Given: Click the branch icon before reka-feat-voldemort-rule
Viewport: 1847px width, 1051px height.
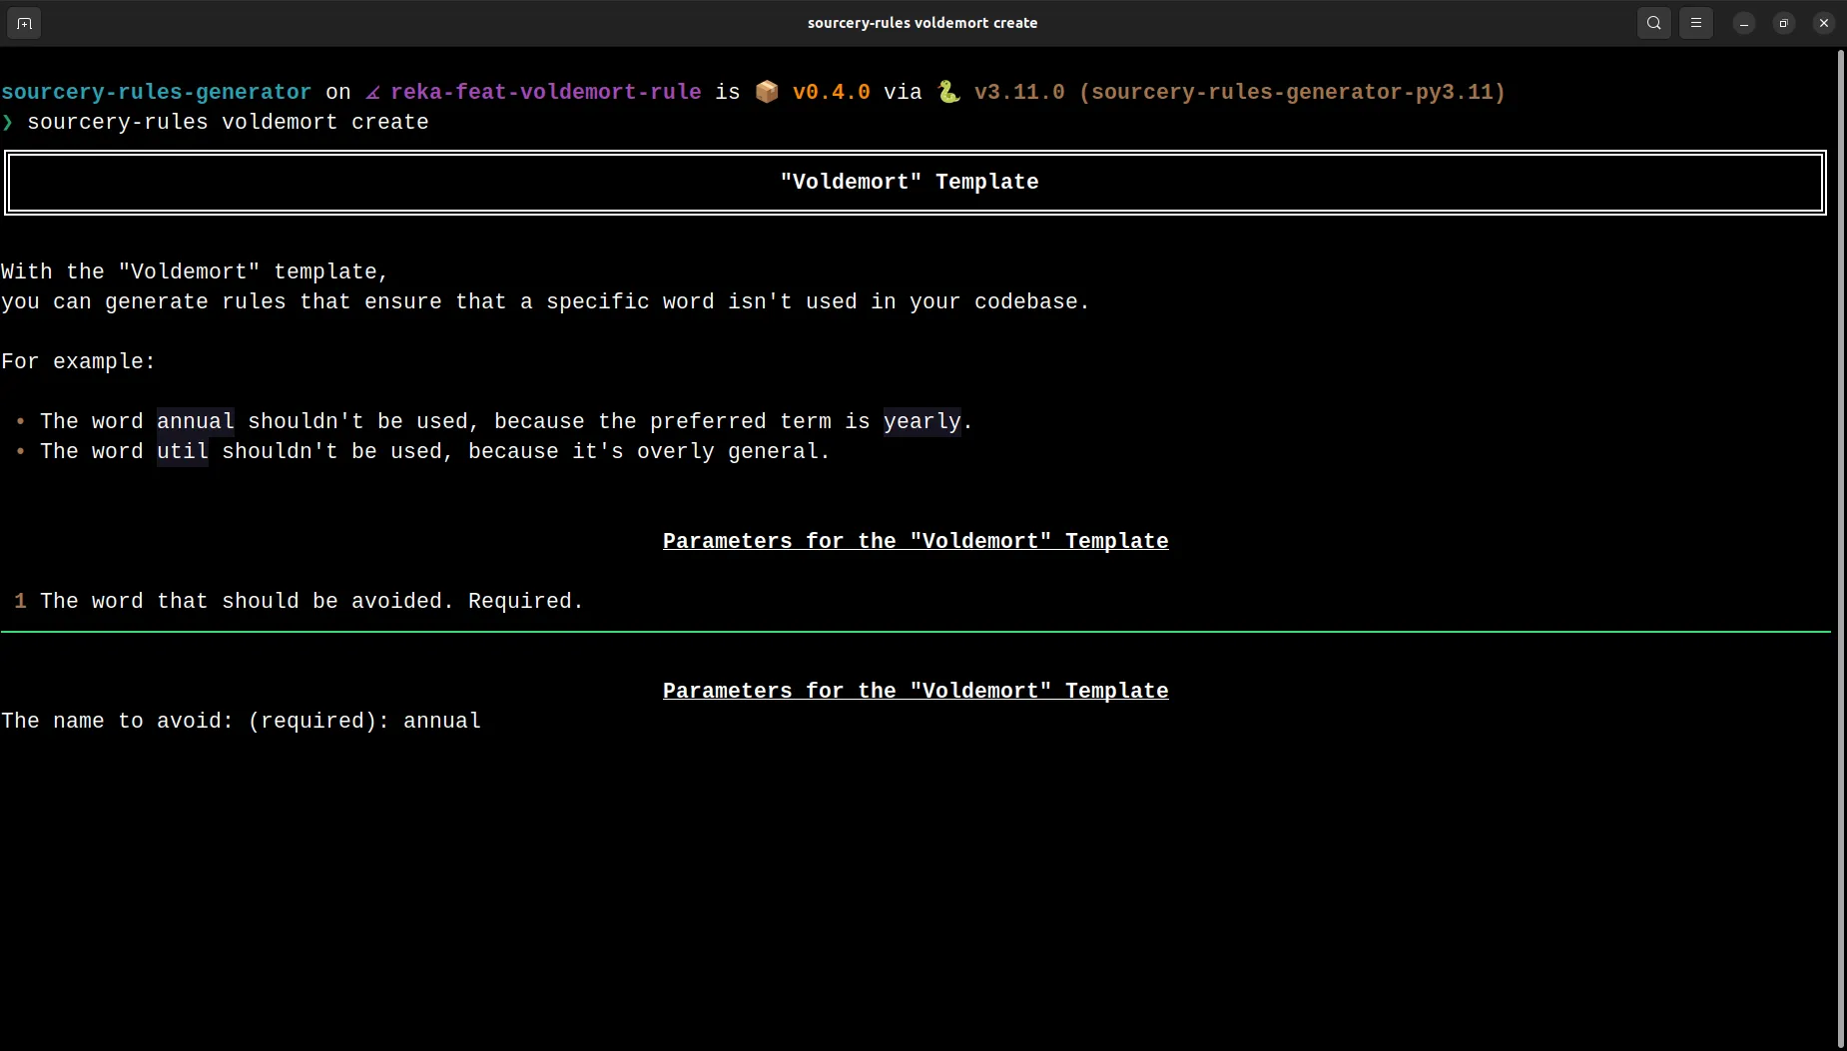Looking at the screenshot, I should click(371, 92).
